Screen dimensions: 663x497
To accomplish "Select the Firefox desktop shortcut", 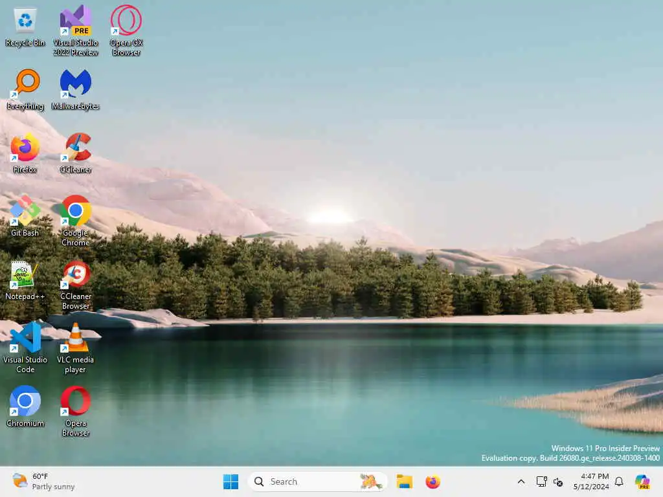I will click(x=25, y=153).
